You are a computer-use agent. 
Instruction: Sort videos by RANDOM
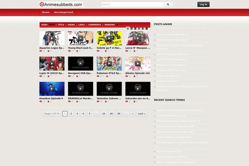[x=110, y=25]
